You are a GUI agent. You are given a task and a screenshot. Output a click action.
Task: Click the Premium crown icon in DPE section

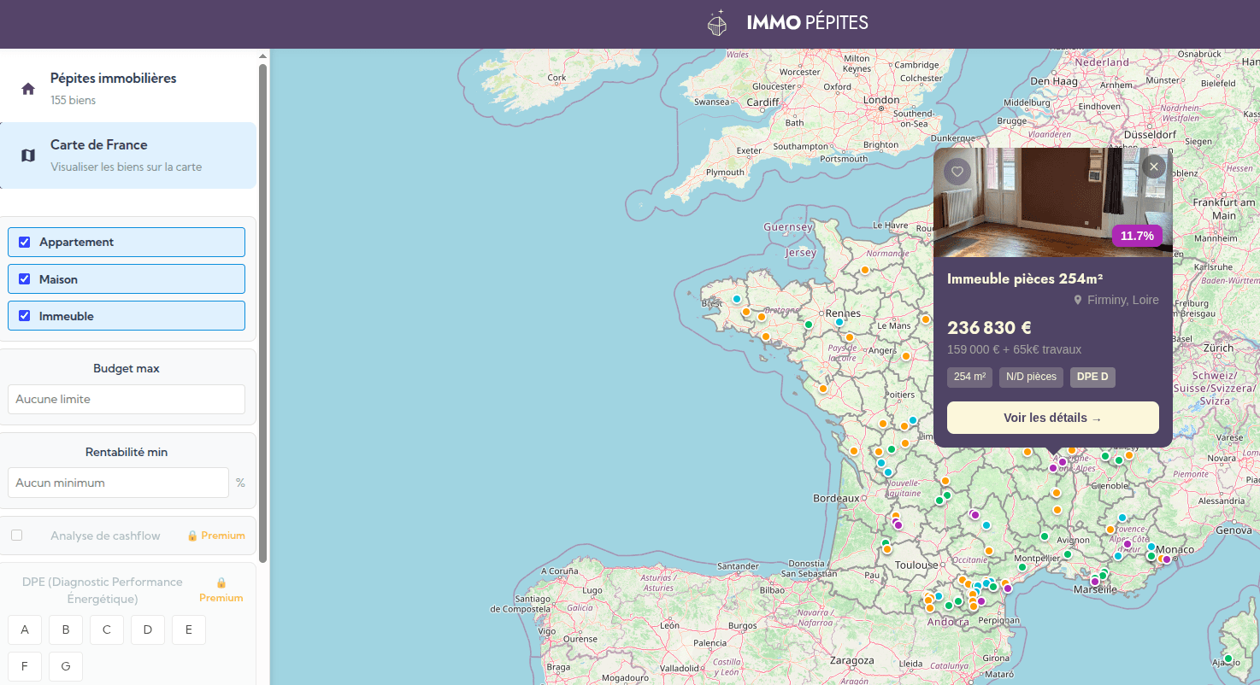coord(221,583)
